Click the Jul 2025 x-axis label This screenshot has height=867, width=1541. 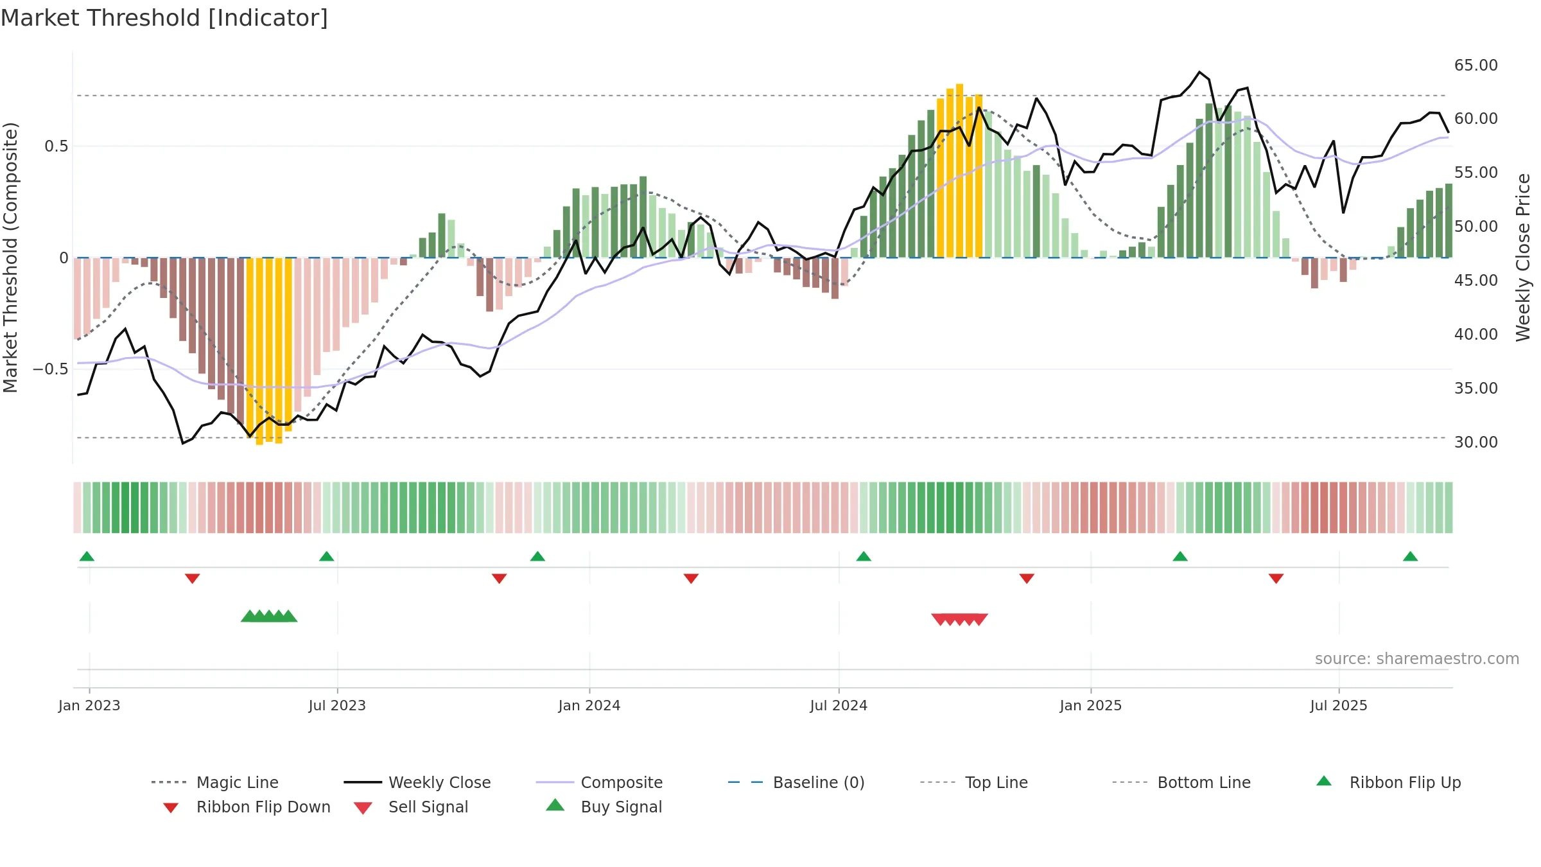click(1339, 705)
